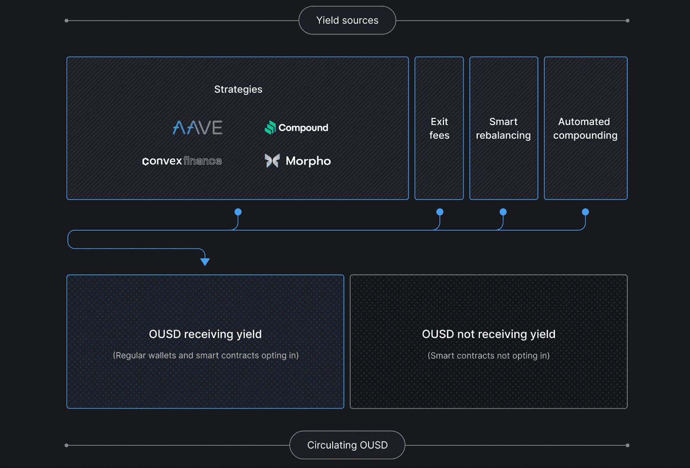
Task: Select the Smart rebalancing box
Action: 503,129
